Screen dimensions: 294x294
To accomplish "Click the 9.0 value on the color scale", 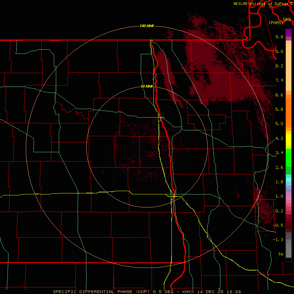I will (279, 51).
